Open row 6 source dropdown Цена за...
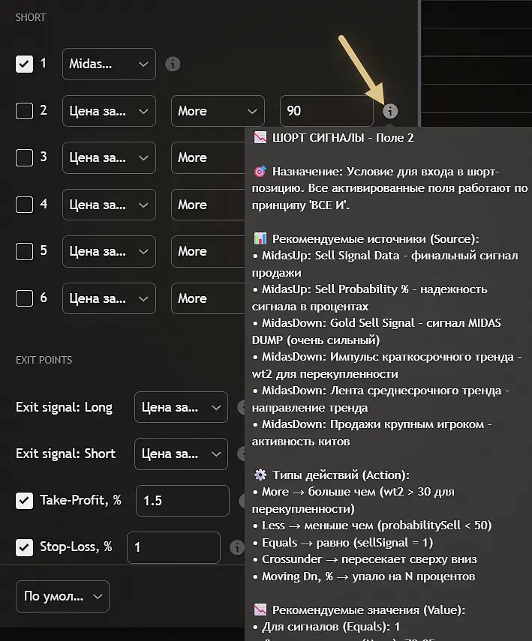This screenshot has width=532, height=641. tap(109, 298)
